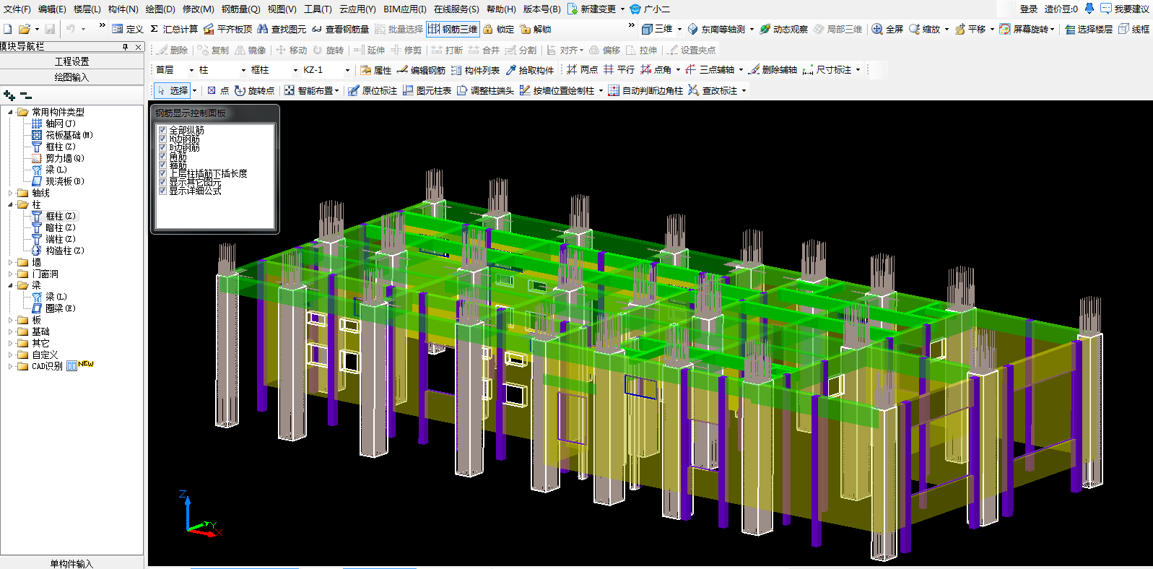Toggle the 钢筋三维 rebar 3D view button

click(453, 29)
